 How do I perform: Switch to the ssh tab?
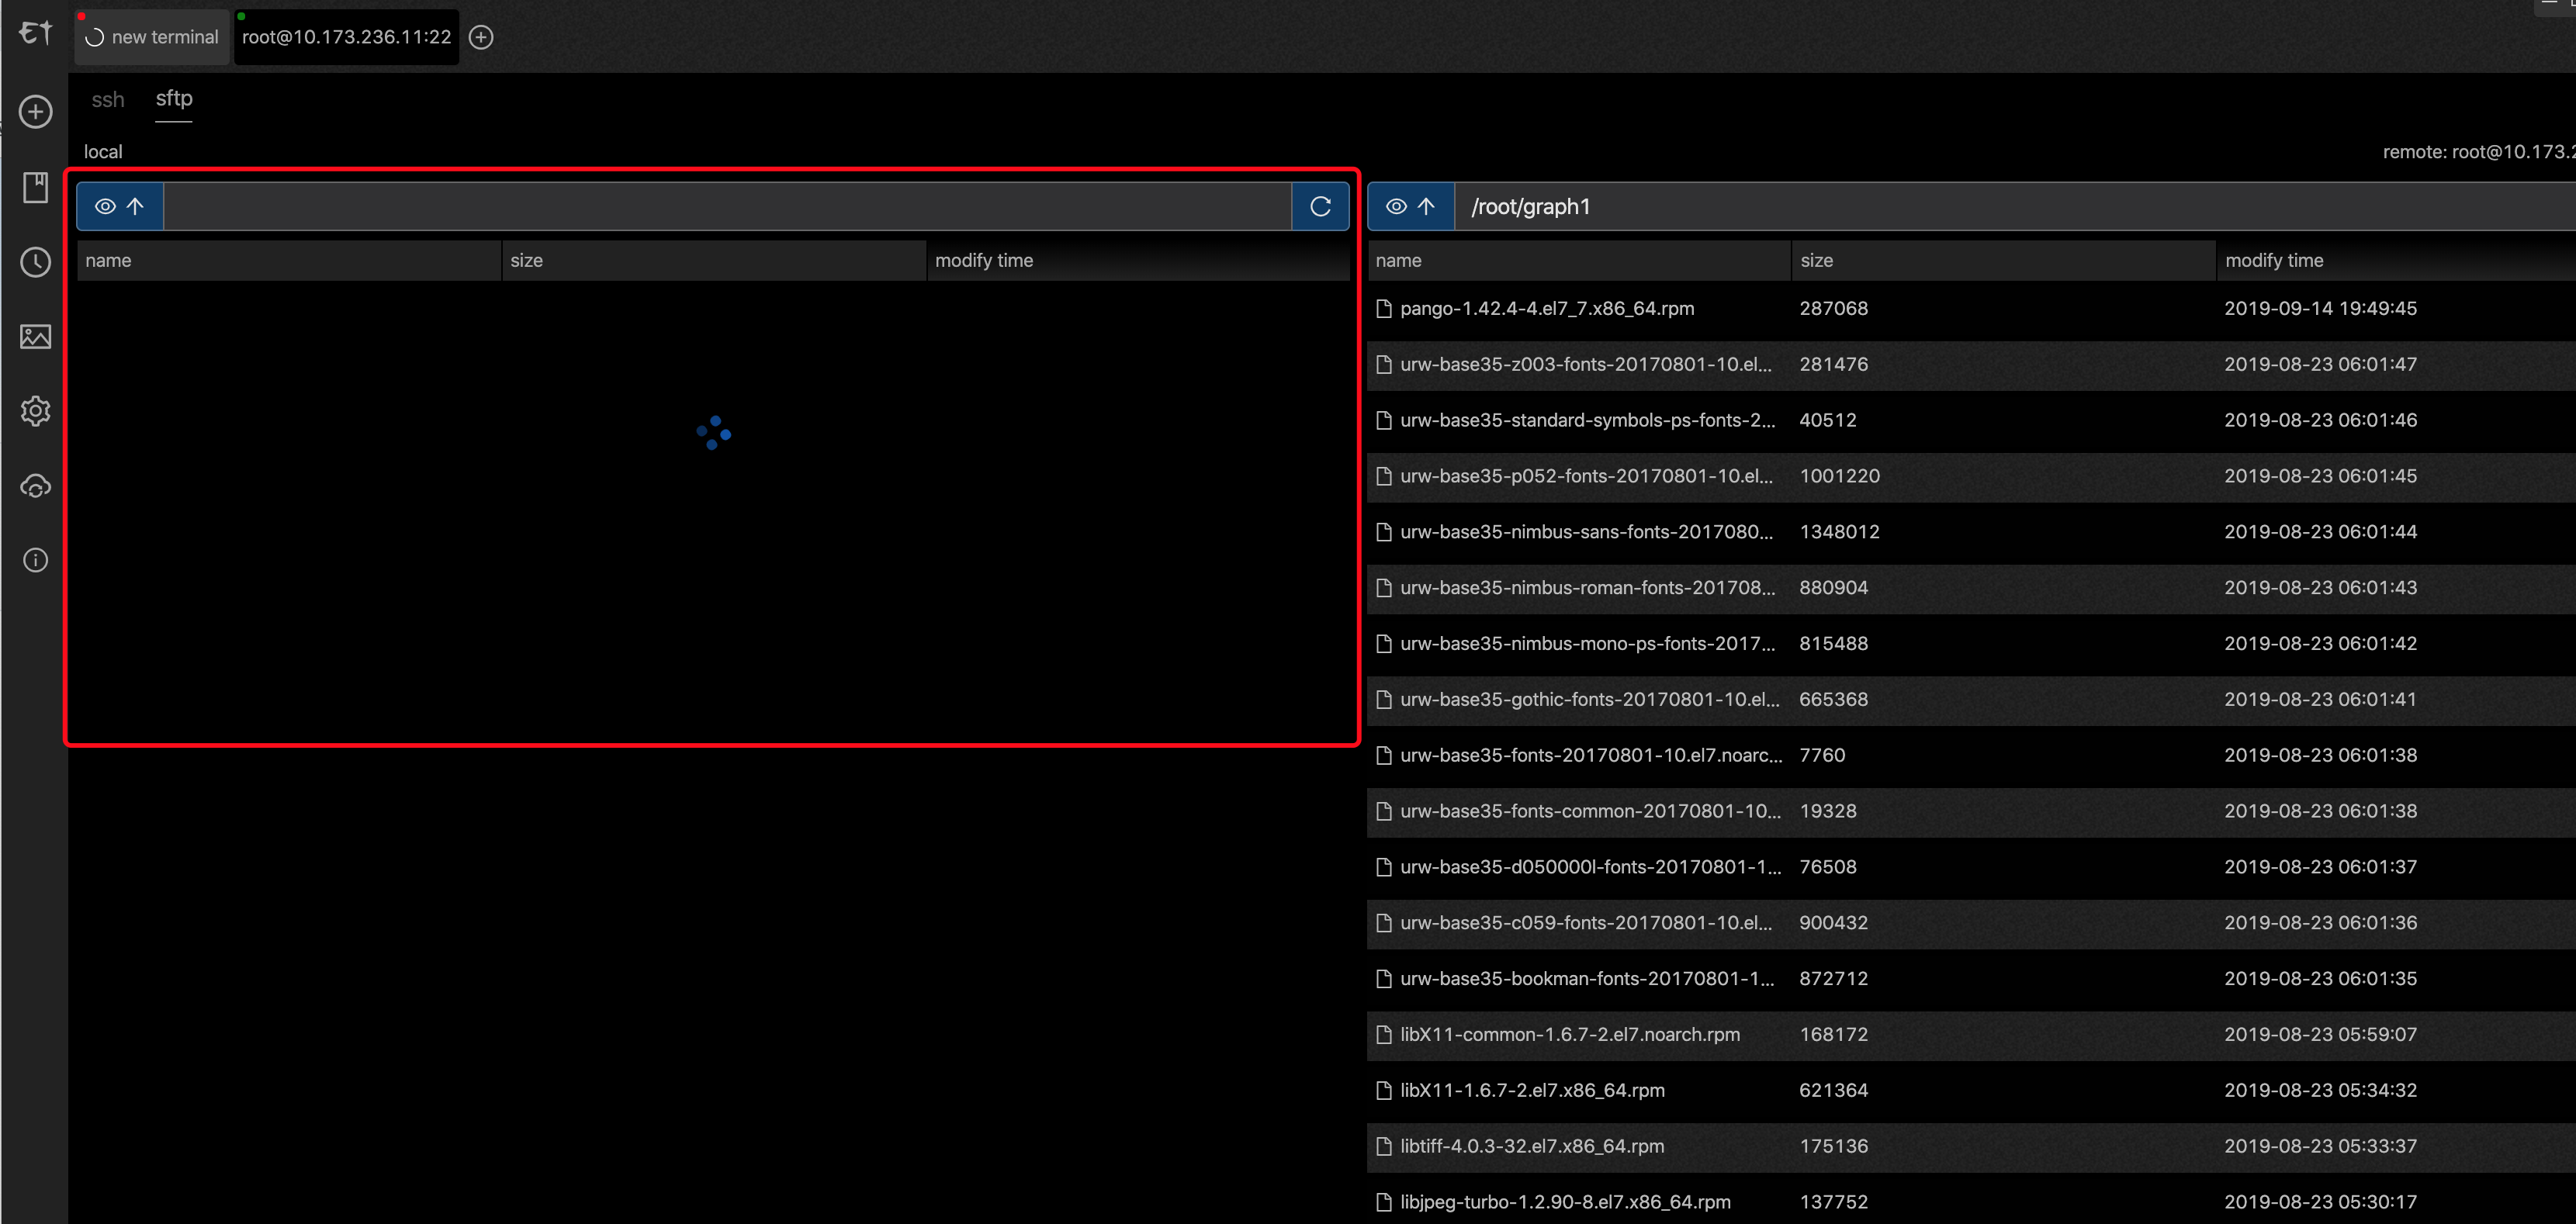[x=108, y=100]
